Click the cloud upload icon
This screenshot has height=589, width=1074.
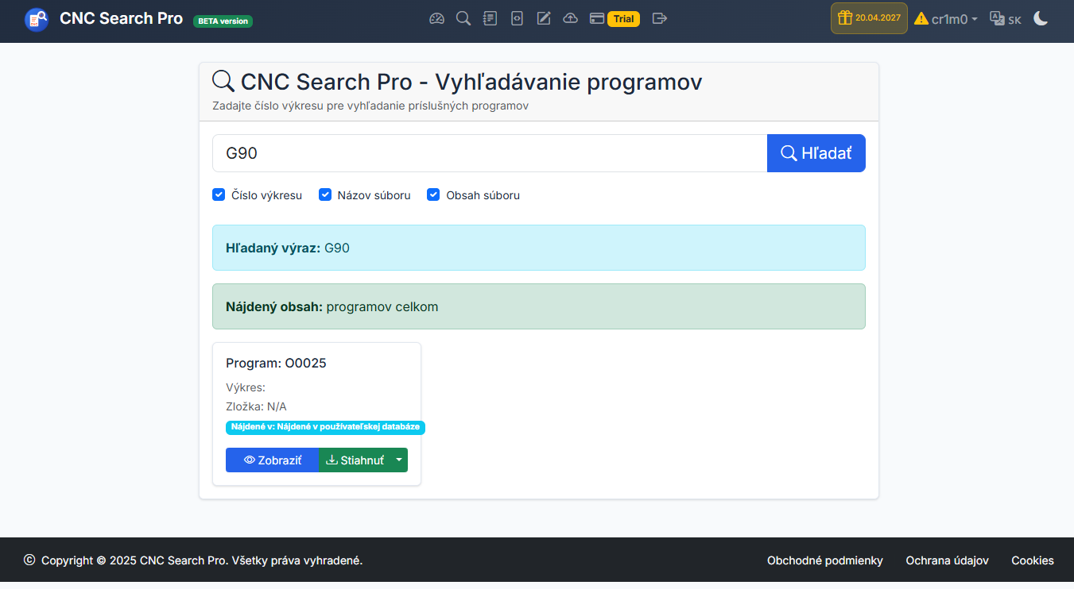tap(570, 18)
